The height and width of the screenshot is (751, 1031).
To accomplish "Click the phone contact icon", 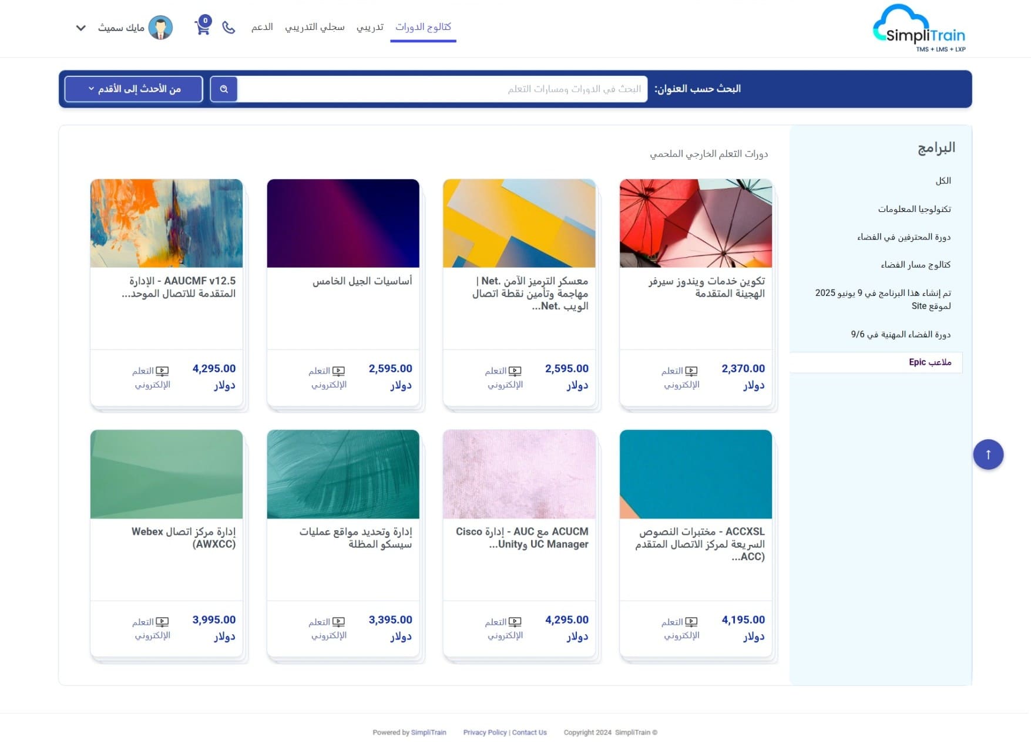I will pyautogui.click(x=229, y=28).
